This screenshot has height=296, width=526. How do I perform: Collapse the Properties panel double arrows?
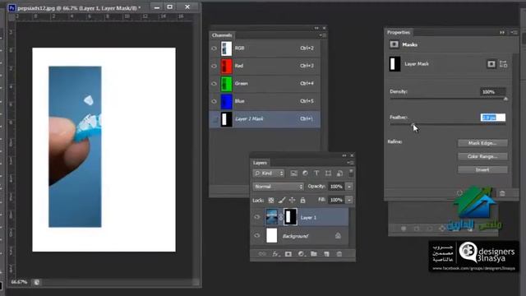tap(502, 33)
